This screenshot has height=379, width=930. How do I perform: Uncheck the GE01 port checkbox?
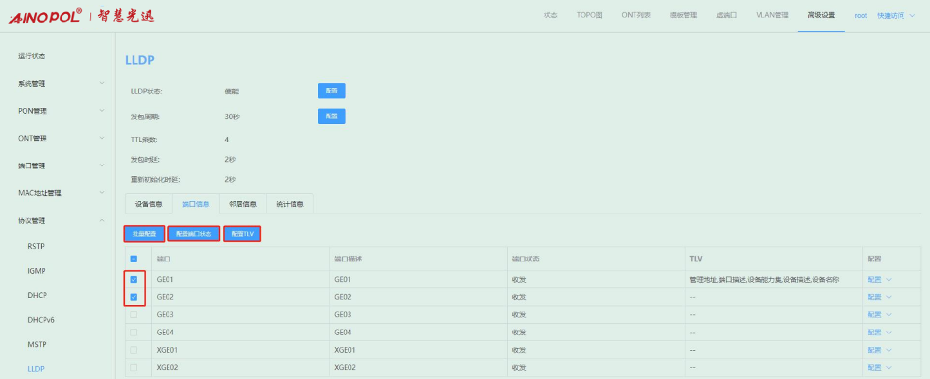point(134,279)
